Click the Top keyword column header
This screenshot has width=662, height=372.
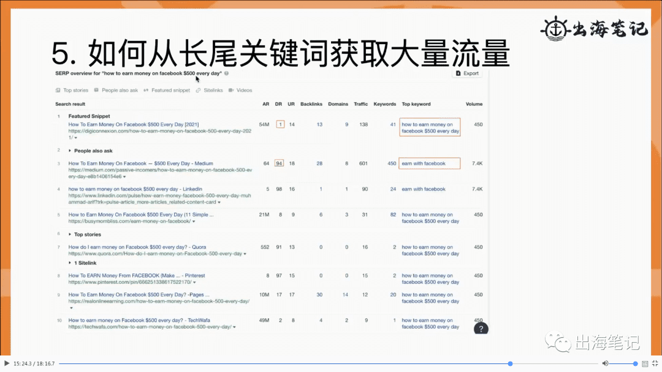pos(416,104)
